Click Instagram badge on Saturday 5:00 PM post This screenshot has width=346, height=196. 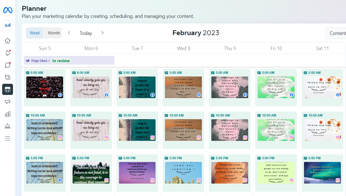click(338, 180)
